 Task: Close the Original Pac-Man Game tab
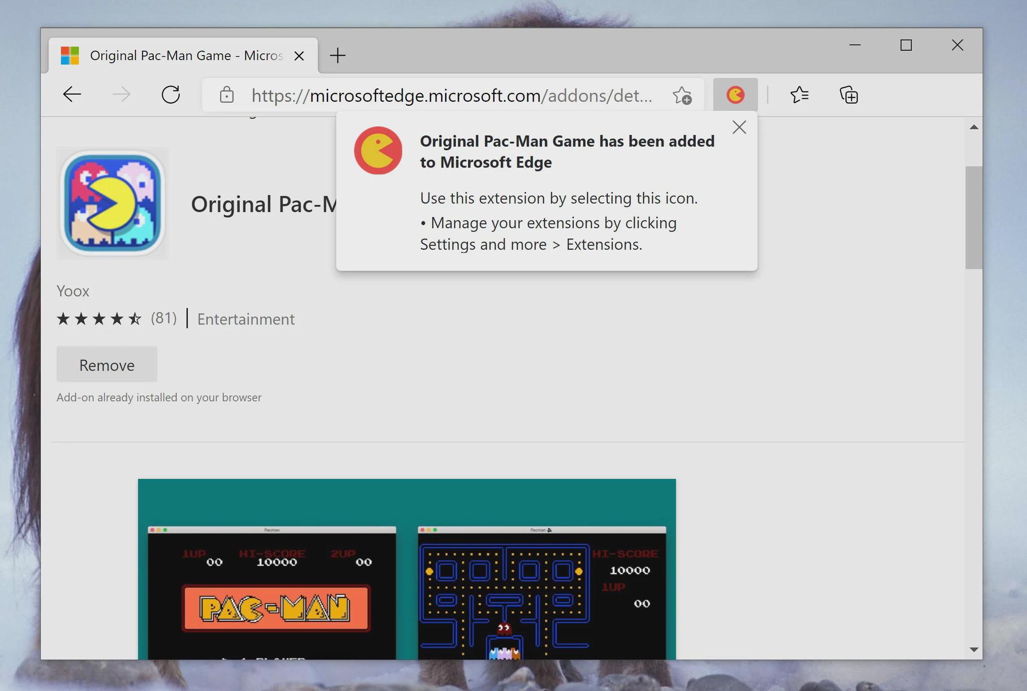click(x=299, y=56)
